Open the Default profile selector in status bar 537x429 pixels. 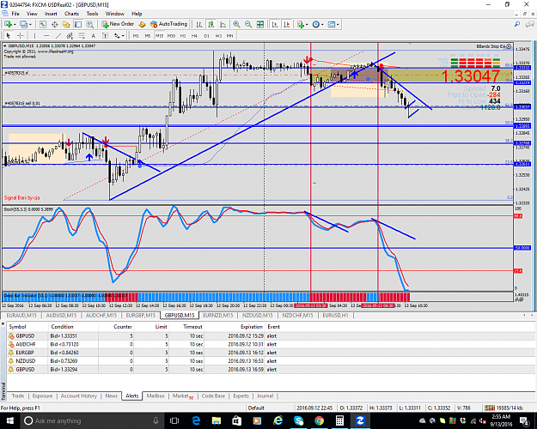point(256,408)
